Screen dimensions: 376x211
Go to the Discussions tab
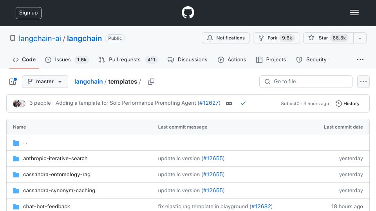(x=187, y=59)
